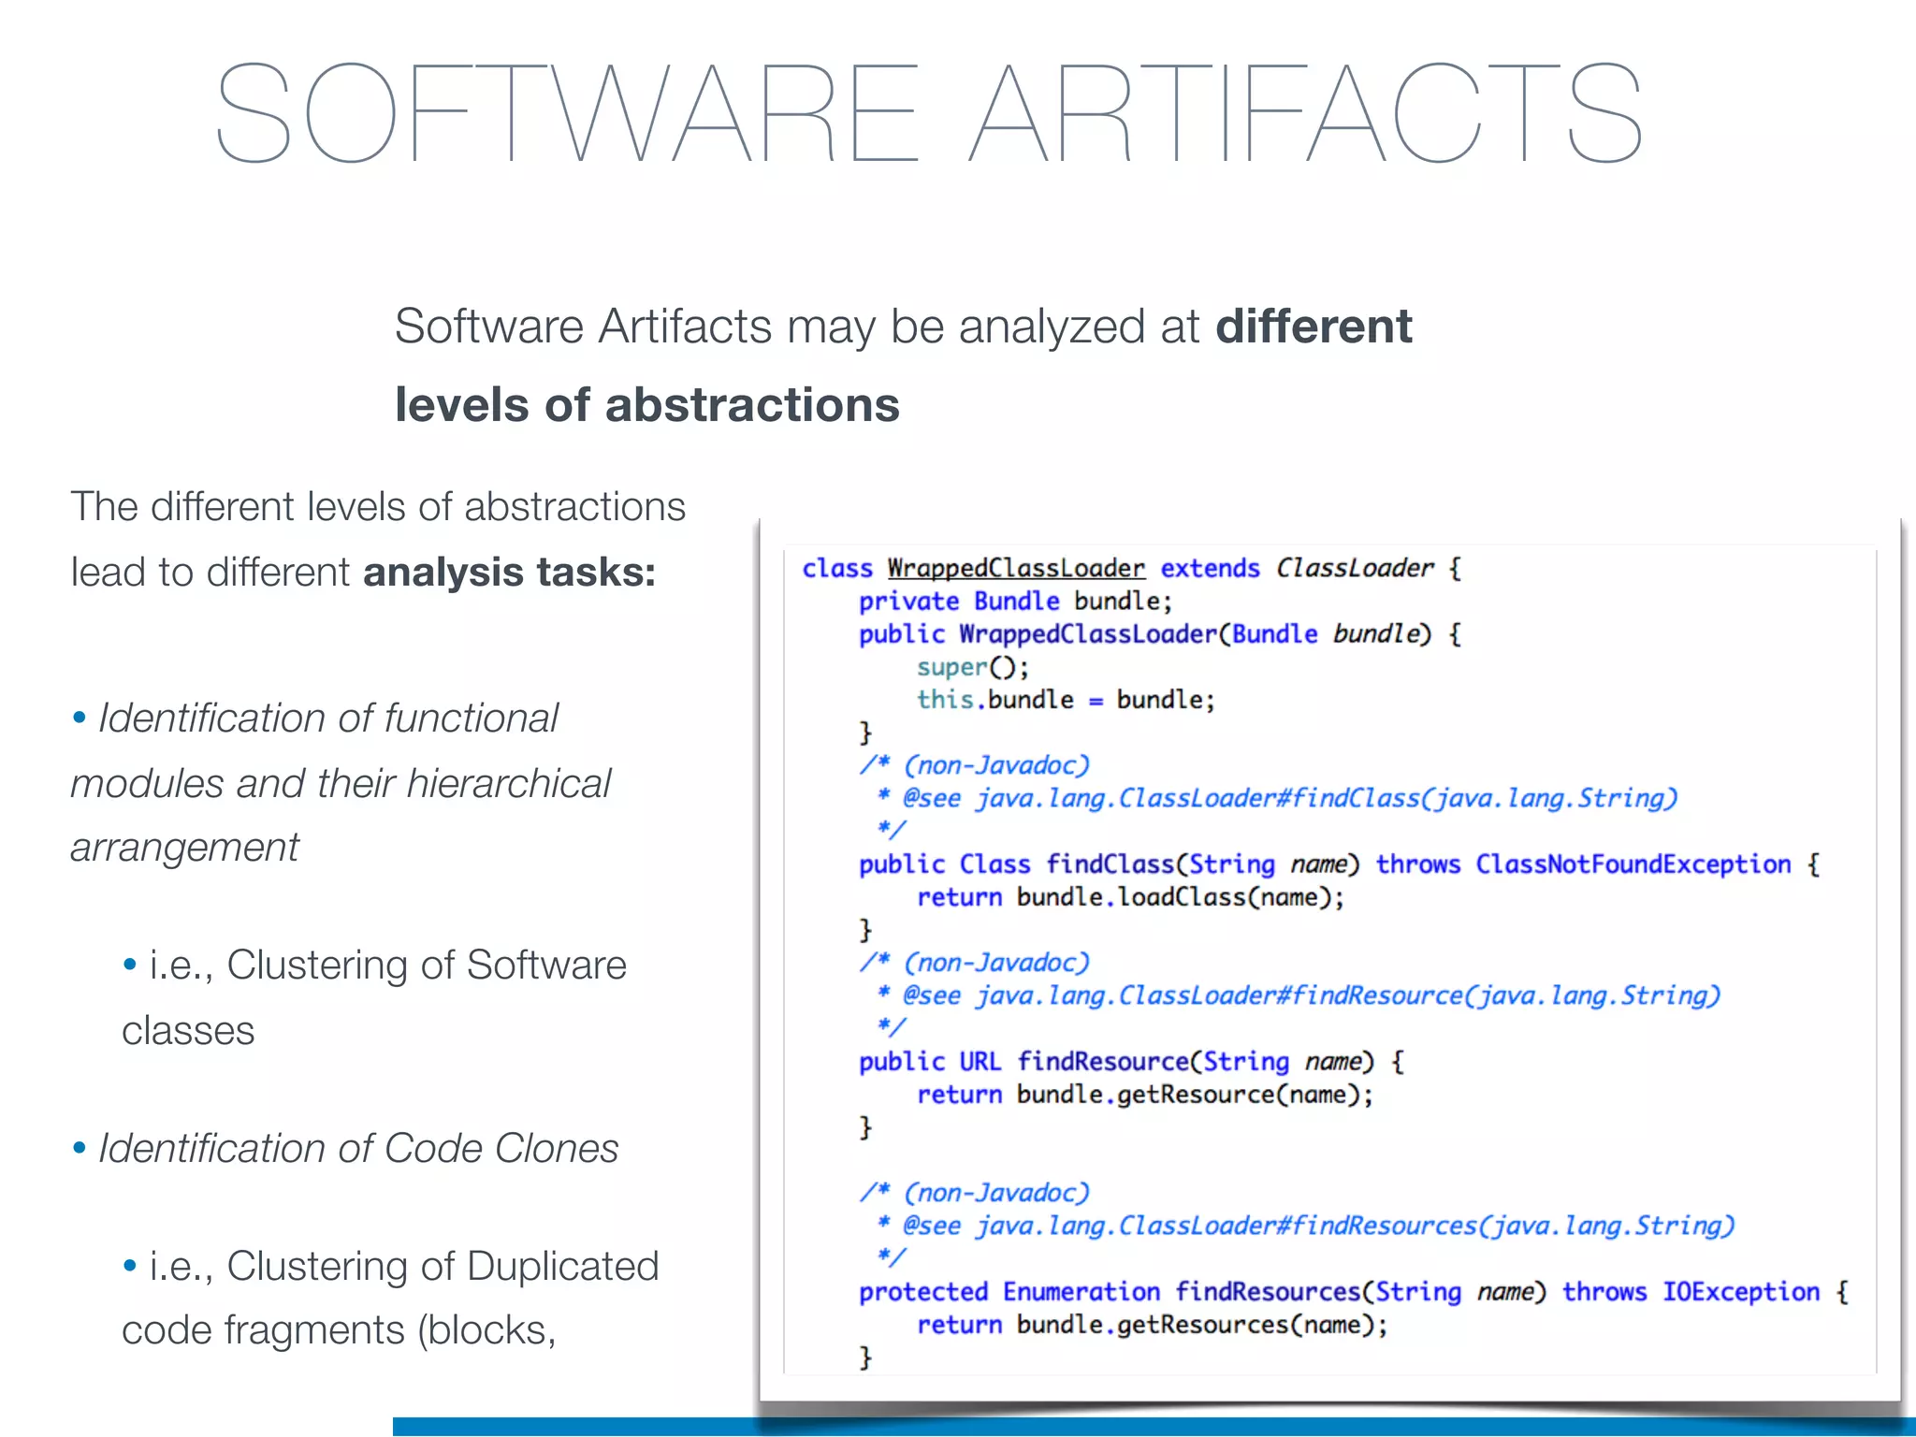This screenshot has height=1437, width=1916.
Task: Click 'return bundle.loadClass(name);' line
Action: point(1130,897)
